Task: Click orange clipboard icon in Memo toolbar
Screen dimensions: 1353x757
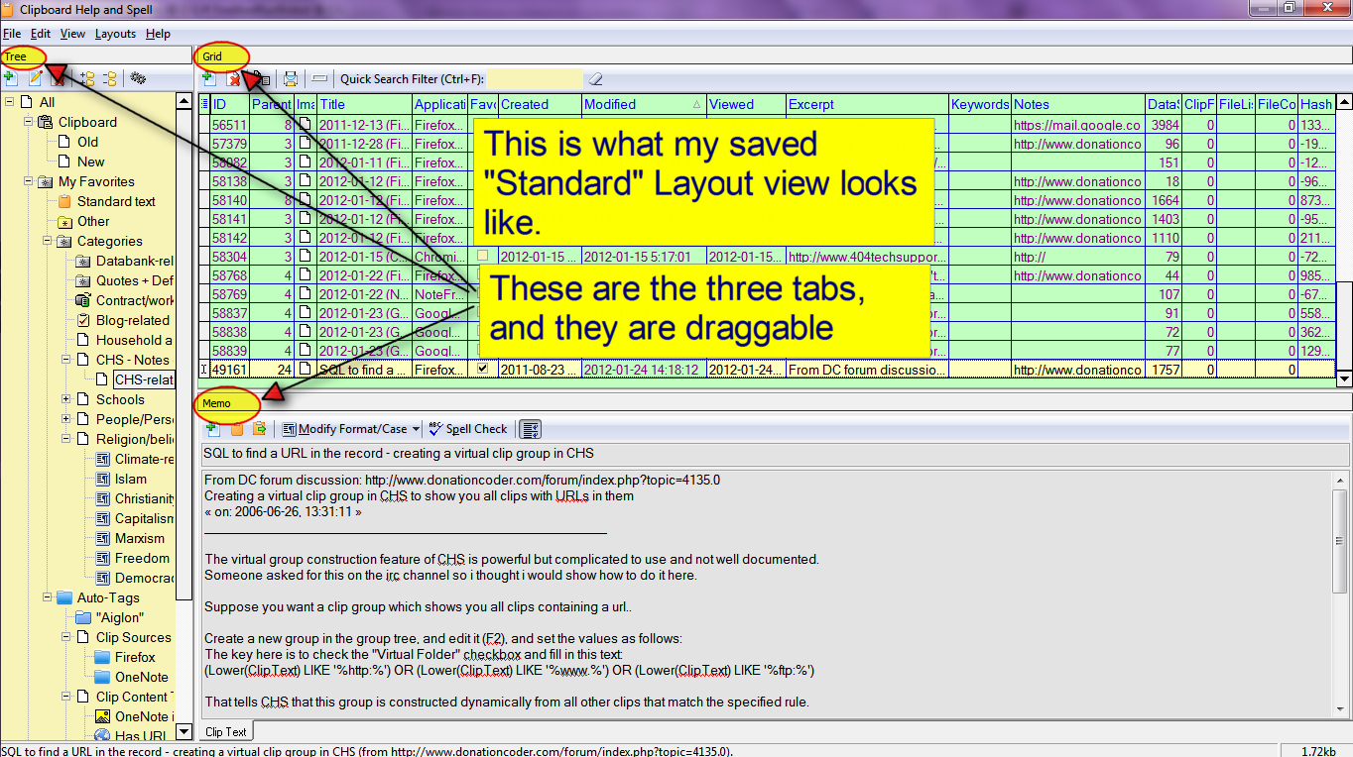Action: pyautogui.click(x=236, y=429)
